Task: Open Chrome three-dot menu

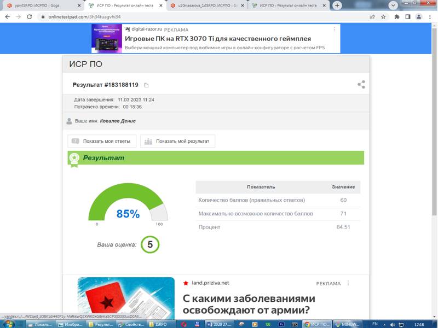Action: point(429,17)
